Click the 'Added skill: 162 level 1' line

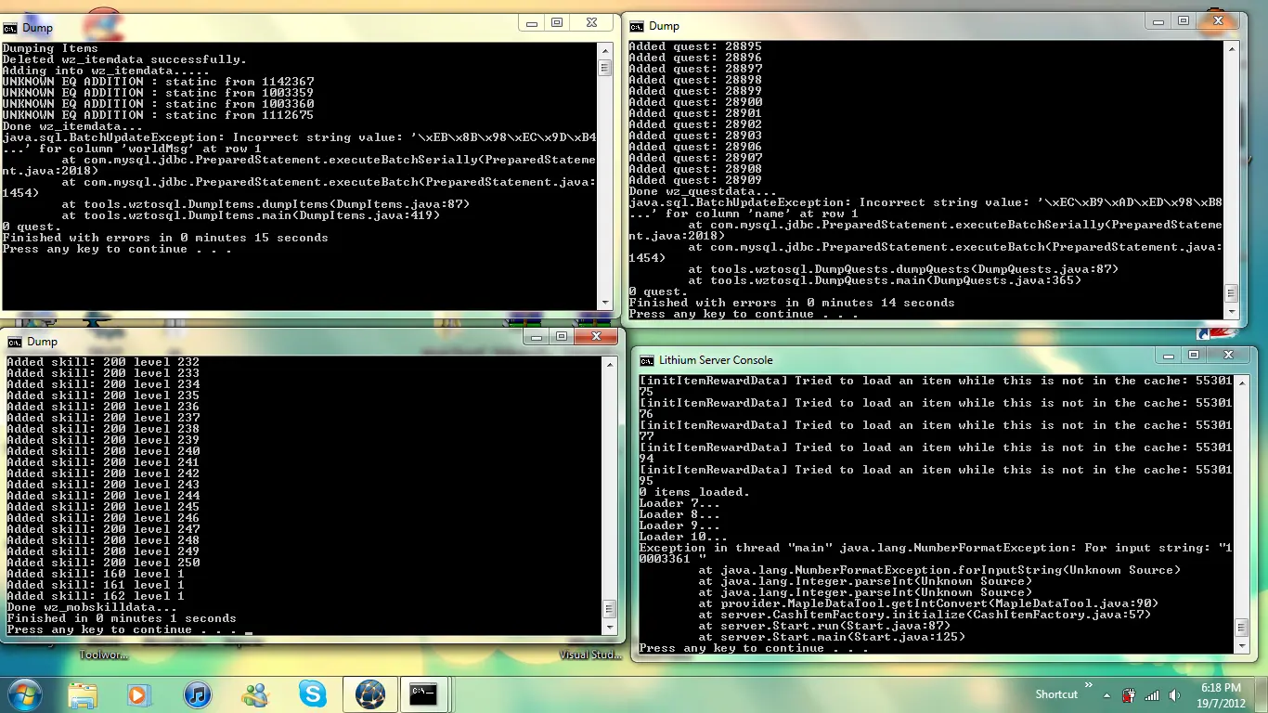pyautogui.click(x=96, y=596)
